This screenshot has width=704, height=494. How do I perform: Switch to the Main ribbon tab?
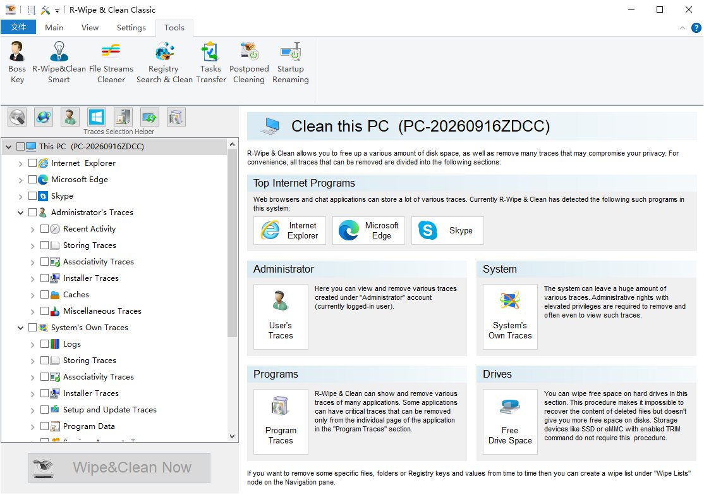[54, 27]
